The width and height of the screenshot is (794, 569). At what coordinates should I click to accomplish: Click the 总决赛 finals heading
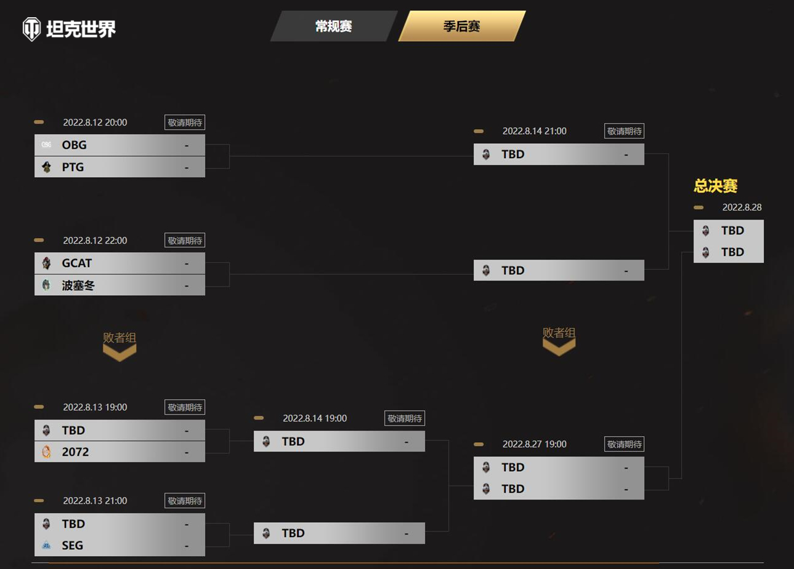point(715,186)
